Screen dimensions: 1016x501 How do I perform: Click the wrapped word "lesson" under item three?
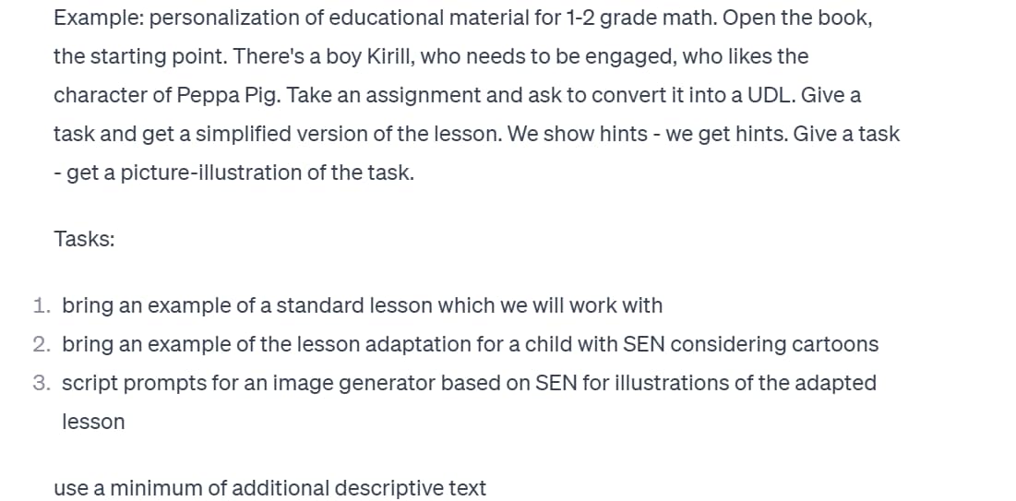coord(93,422)
